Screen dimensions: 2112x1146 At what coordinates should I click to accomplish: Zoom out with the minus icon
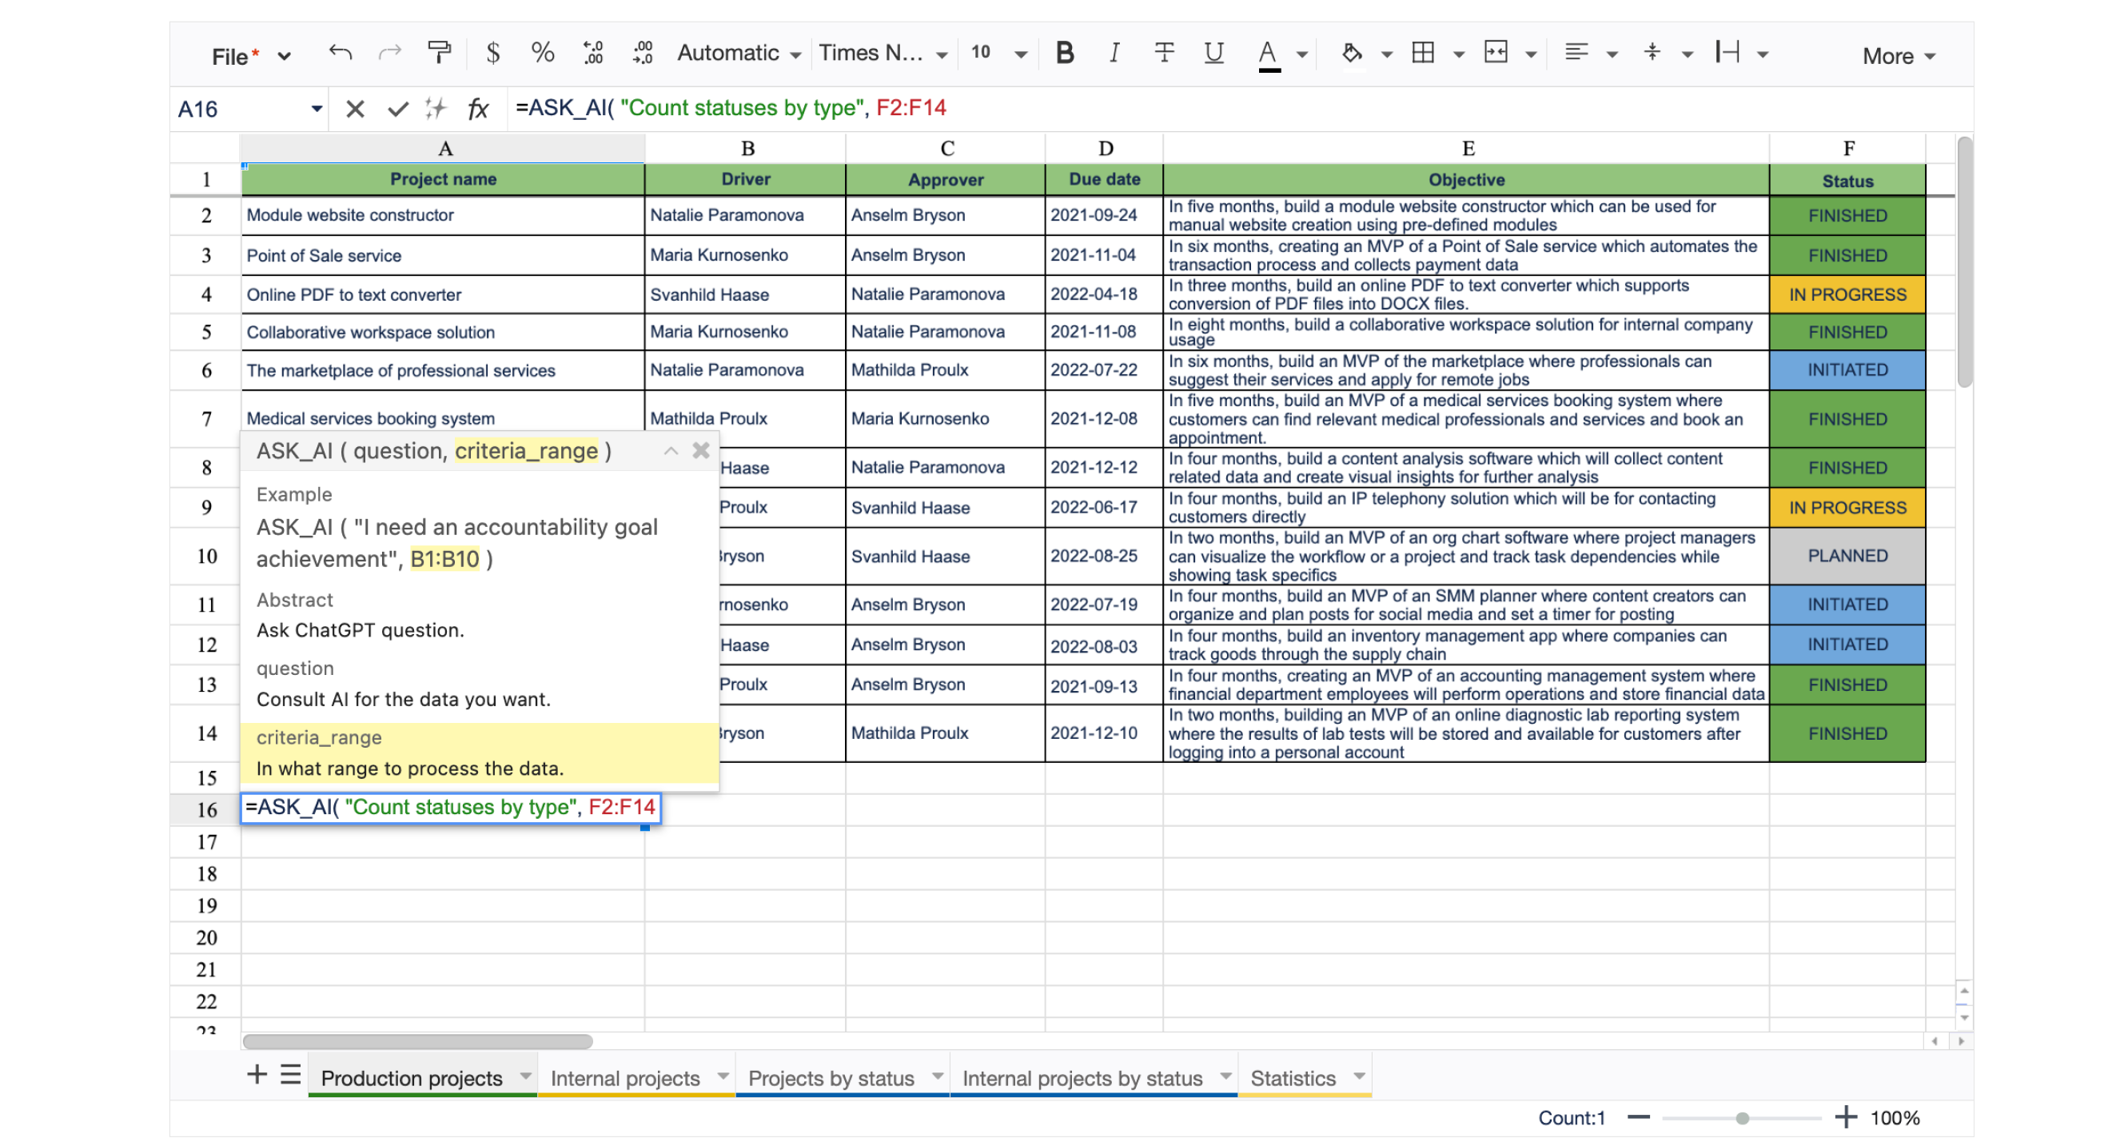1638,1116
